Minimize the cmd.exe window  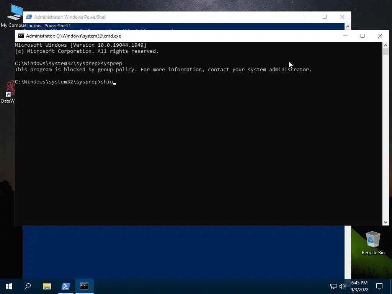click(x=345, y=36)
